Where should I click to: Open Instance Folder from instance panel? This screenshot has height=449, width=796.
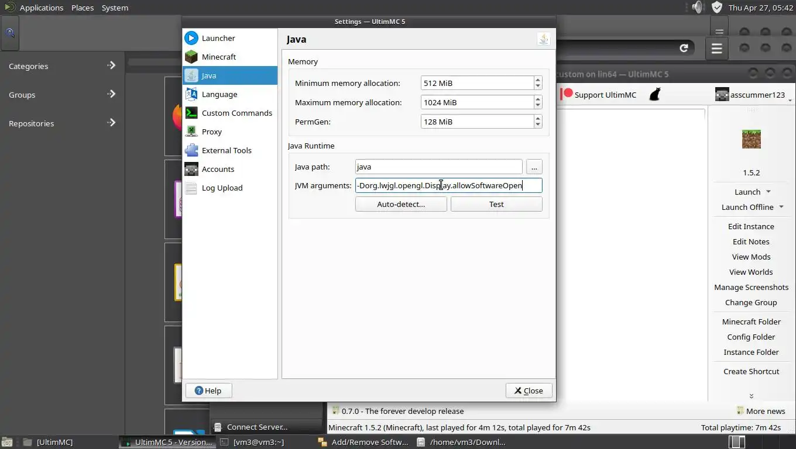751,352
